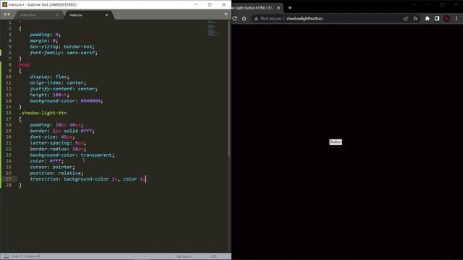Close the index.html tab in Sublime
This screenshot has height=260, width=463.
[57, 15]
